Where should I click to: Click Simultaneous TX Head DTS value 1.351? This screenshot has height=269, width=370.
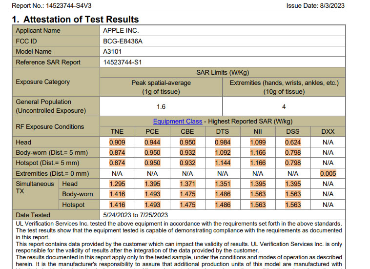pos(223,184)
